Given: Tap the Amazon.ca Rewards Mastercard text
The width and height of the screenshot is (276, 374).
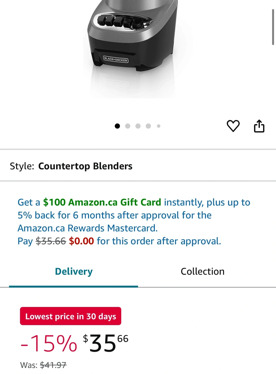Looking at the screenshot, I should coord(88,228).
